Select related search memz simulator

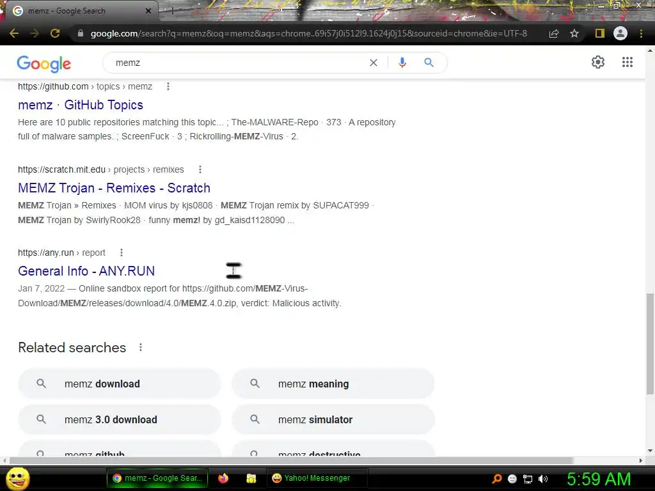(x=333, y=419)
